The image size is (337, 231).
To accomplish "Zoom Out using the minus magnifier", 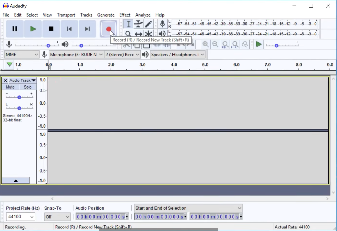I will coord(215,44).
